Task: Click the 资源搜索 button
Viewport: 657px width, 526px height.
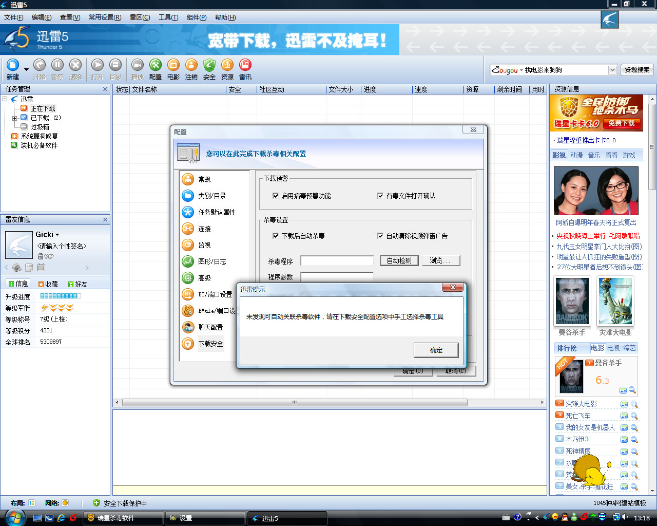Action: [x=637, y=70]
